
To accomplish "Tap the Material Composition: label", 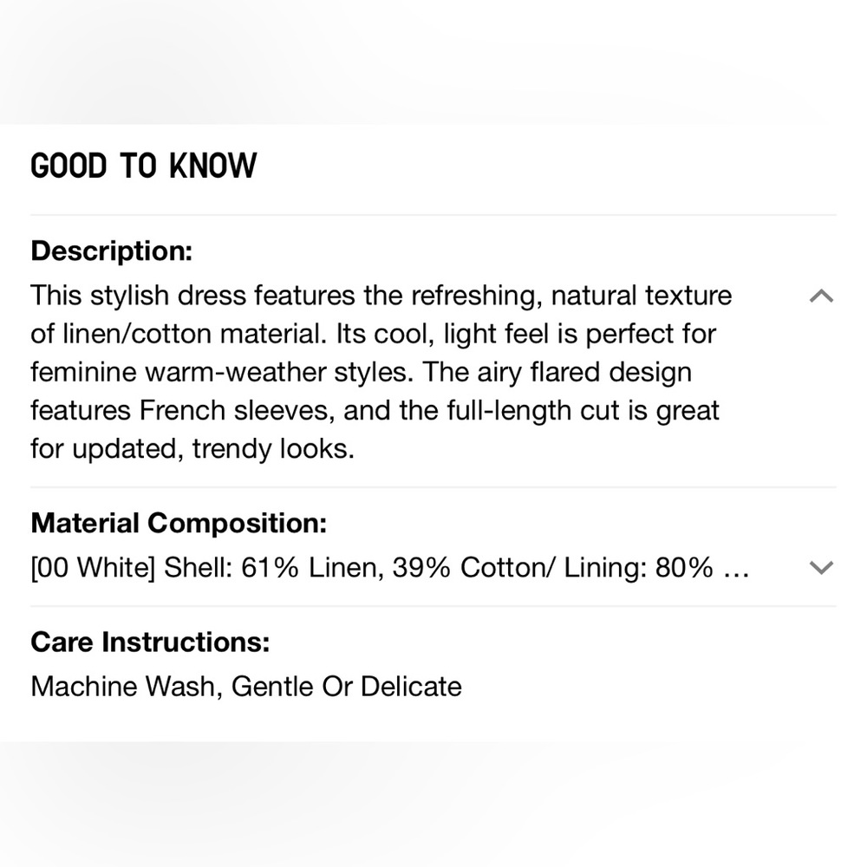I will pyautogui.click(x=179, y=523).
